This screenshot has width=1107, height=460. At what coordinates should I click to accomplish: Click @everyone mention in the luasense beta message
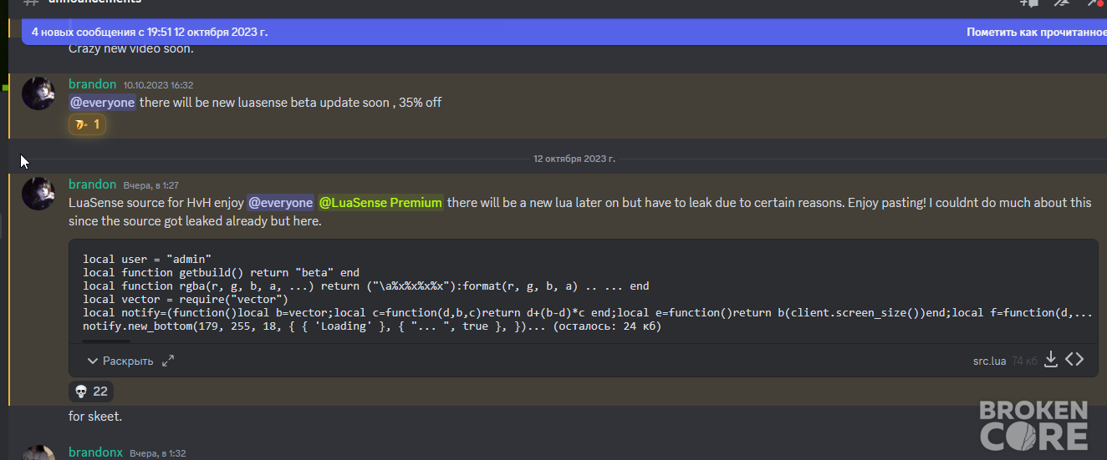[x=102, y=103]
